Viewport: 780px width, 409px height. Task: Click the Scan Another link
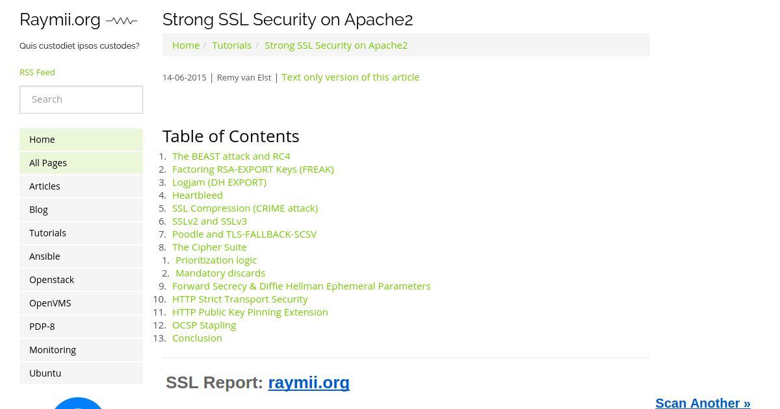click(x=703, y=403)
